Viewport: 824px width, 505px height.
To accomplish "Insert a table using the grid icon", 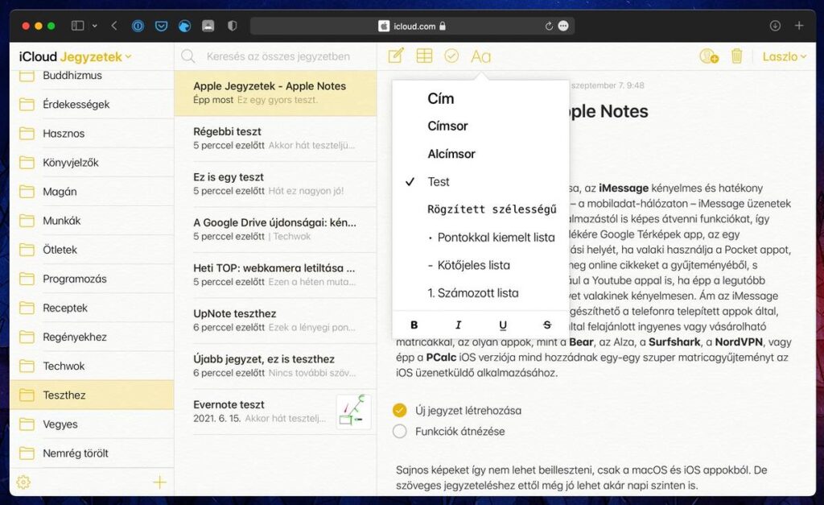I will coord(424,56).
